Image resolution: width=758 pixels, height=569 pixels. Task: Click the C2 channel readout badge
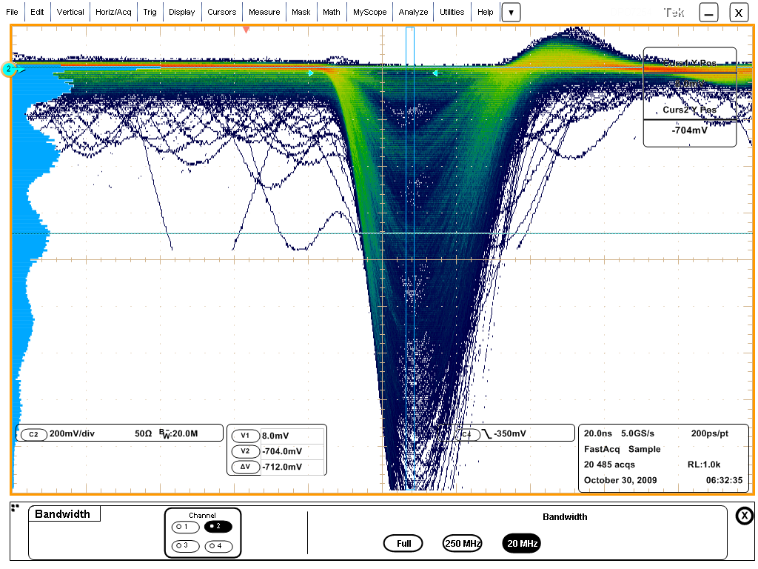point(33,434)
